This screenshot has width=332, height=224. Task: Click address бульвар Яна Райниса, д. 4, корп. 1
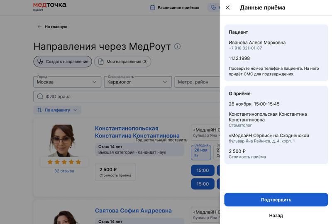coord(262,141)
